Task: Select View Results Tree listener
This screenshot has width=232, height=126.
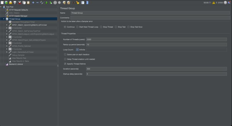Action: pyautogui.click(x=19, y=58)
